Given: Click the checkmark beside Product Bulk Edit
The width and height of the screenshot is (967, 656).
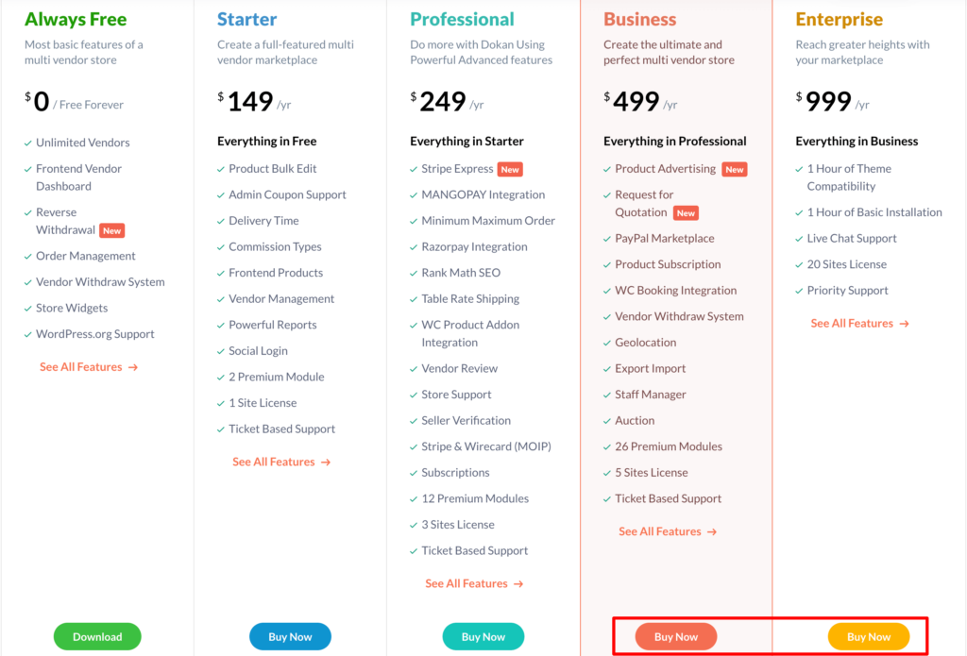Looking at the screenshot, I should tap(220, 169).
